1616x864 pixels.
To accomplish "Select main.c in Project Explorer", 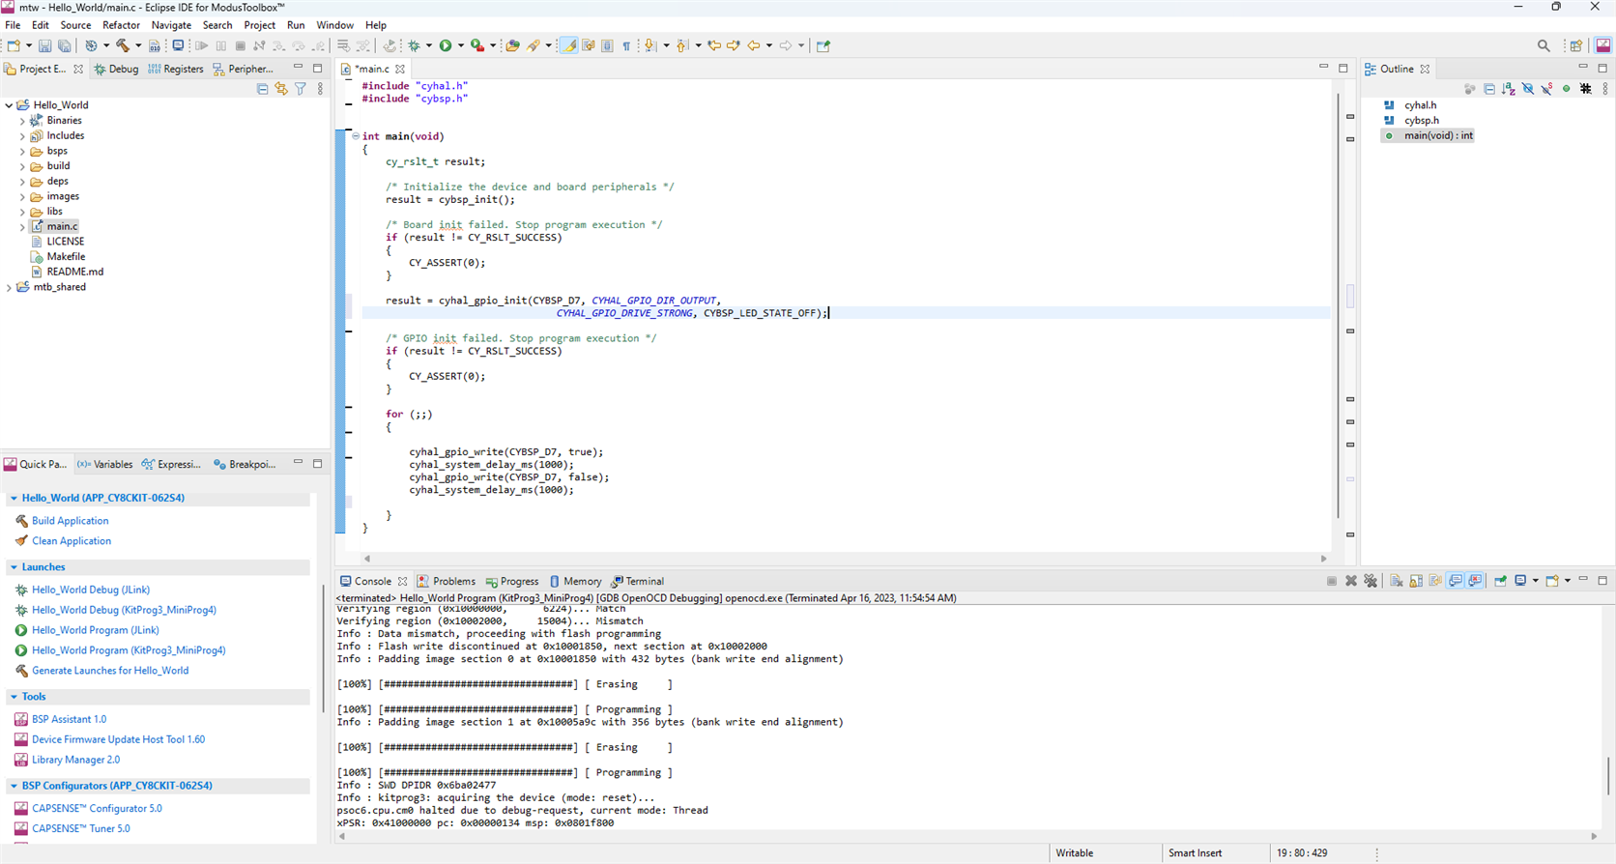I will coord(62,226).
